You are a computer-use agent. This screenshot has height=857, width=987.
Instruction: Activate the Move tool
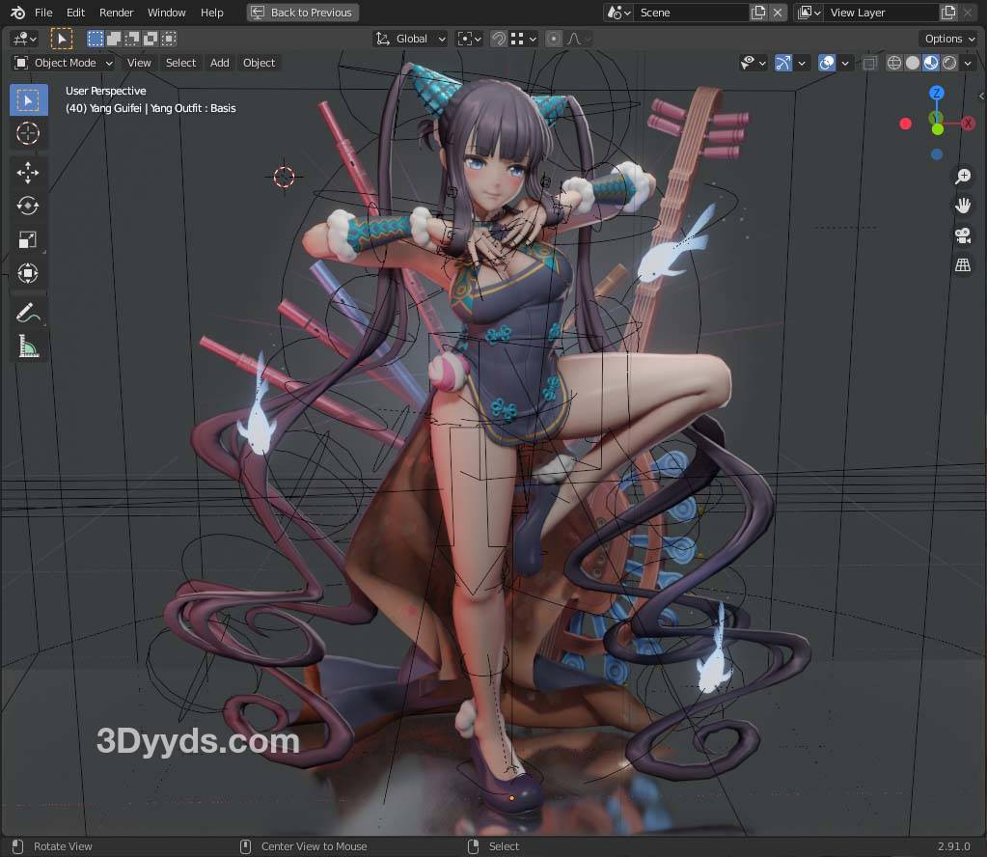pyautogui.click(x=28, y=173)
